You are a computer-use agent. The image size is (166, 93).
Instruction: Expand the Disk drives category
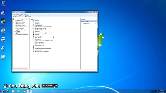pos(32,24)
